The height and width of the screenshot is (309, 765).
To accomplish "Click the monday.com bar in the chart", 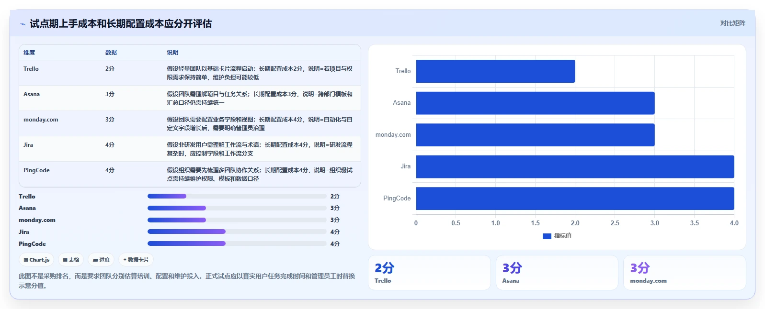I will 535,135.
